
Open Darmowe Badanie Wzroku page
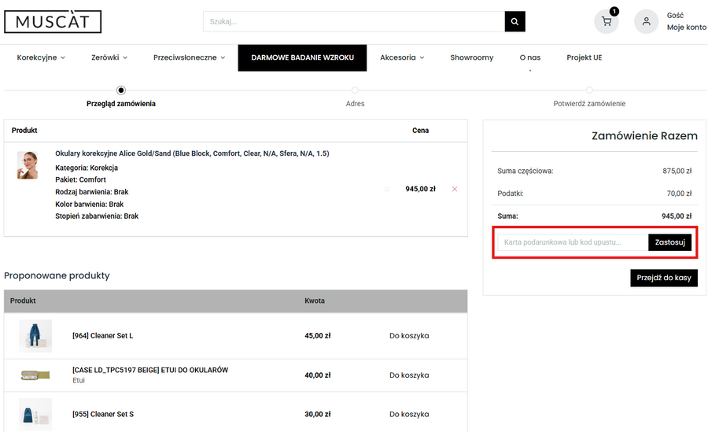(302, 57)
